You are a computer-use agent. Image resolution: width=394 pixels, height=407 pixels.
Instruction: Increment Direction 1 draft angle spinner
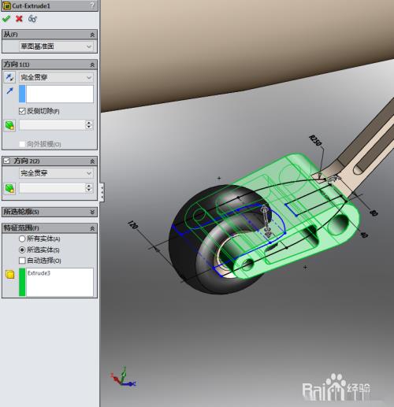(x=89, y=123)
